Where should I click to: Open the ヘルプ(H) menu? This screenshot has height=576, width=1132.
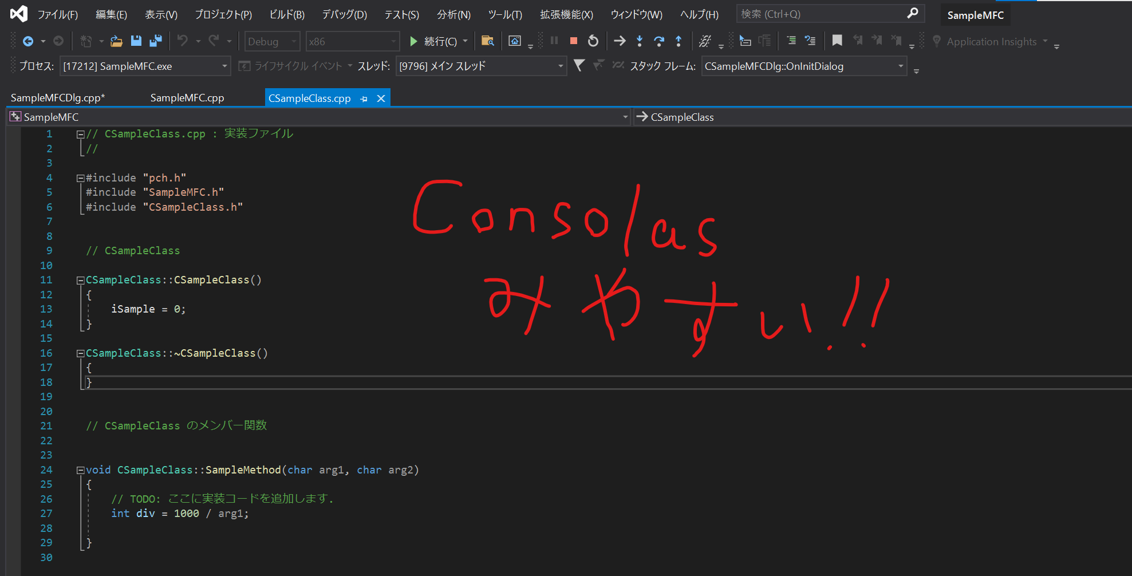click(x=699, y=14)
